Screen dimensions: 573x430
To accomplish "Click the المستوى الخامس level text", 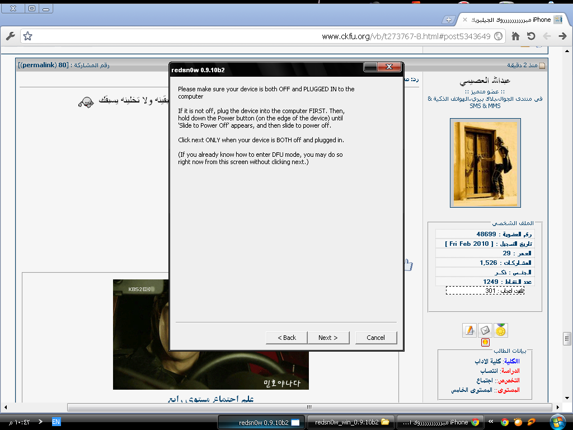I will [471, 390].
